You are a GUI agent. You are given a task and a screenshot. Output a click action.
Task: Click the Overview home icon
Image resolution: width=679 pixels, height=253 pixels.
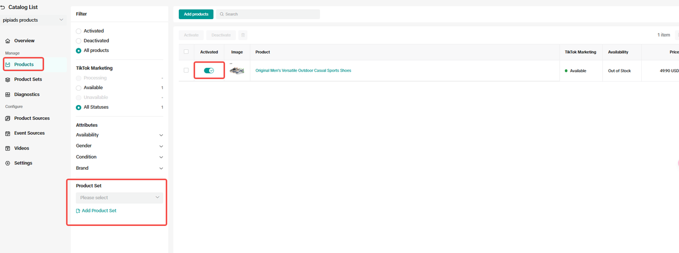click(x=7, y=41)
